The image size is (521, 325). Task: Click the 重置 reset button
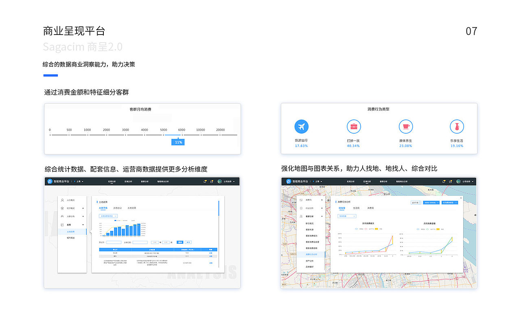(188, 242)
